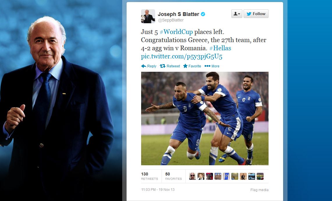The height and width of the screenshot is (201, 332).
Task: View the Greece players celebration photo
Action: [205, 118]
